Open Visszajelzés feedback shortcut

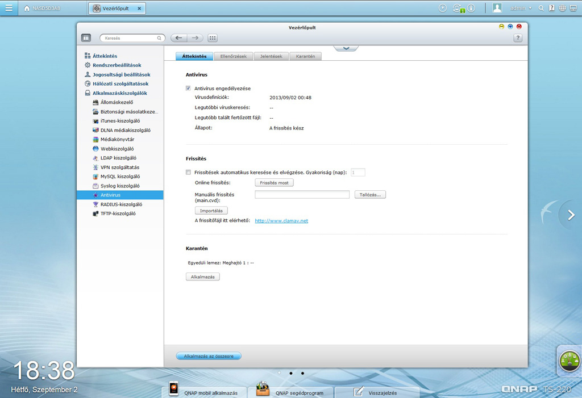pos(376,392)
